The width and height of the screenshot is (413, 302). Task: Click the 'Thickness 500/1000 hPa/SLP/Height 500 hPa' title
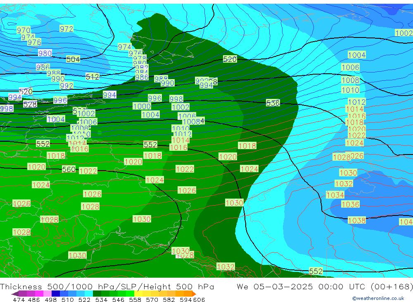107,286
